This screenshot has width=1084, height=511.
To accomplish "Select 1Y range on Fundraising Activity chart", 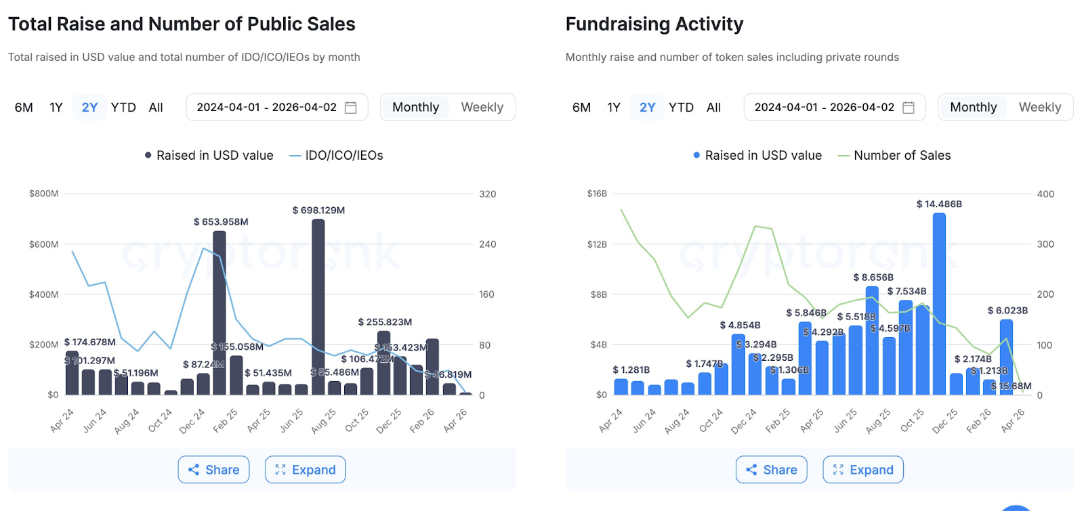I will pyautogui.click(x=614, y=108).
